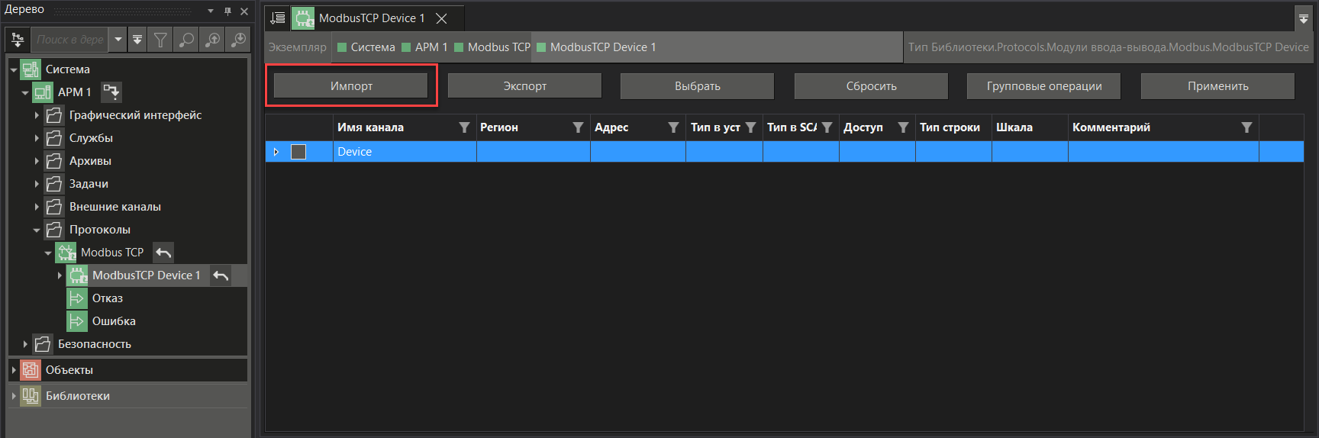Click the Сбросить button
The height and width of the screenshot is (438, 1319).
(871, 86)
